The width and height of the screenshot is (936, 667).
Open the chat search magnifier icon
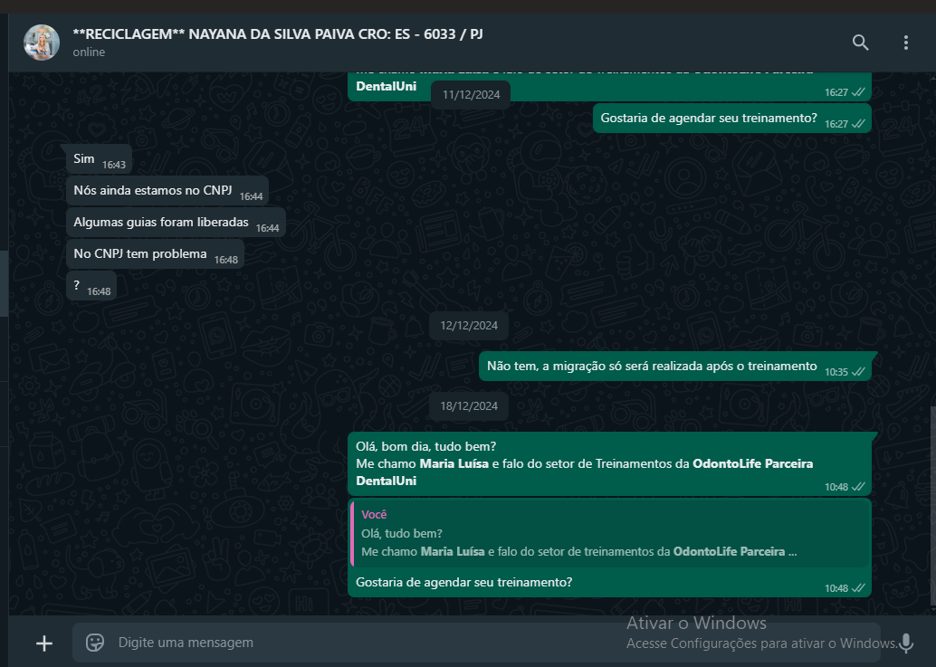(x=860, y=43)
